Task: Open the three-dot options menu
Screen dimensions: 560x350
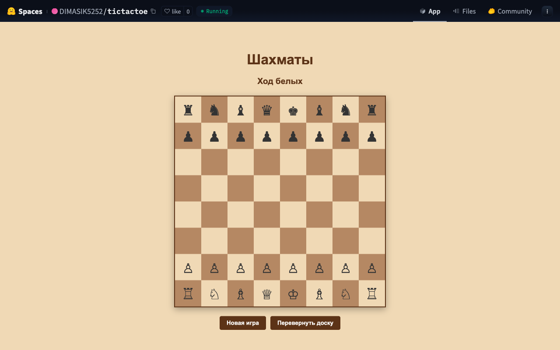Action: click(x=547, y=11)
